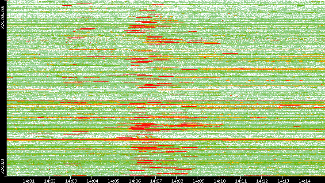This screenshot has width=325, height=183.
Task: Click the 14:07 time axis label
Action: pyautogui.click(x=156, y=181)
